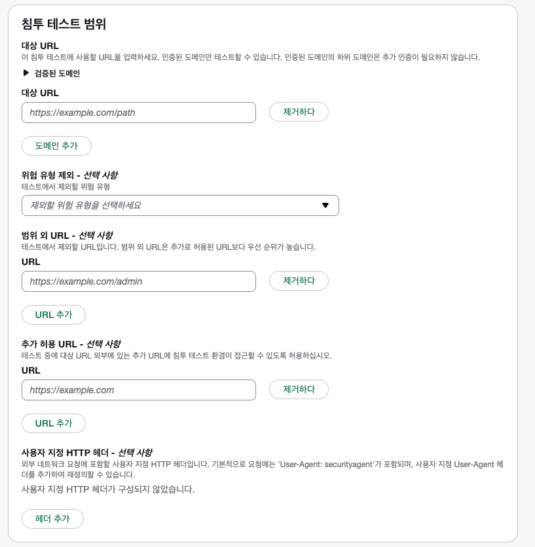
Task: Focus the https://example.com/admin out-of-scope URL field
Action: 138,281
